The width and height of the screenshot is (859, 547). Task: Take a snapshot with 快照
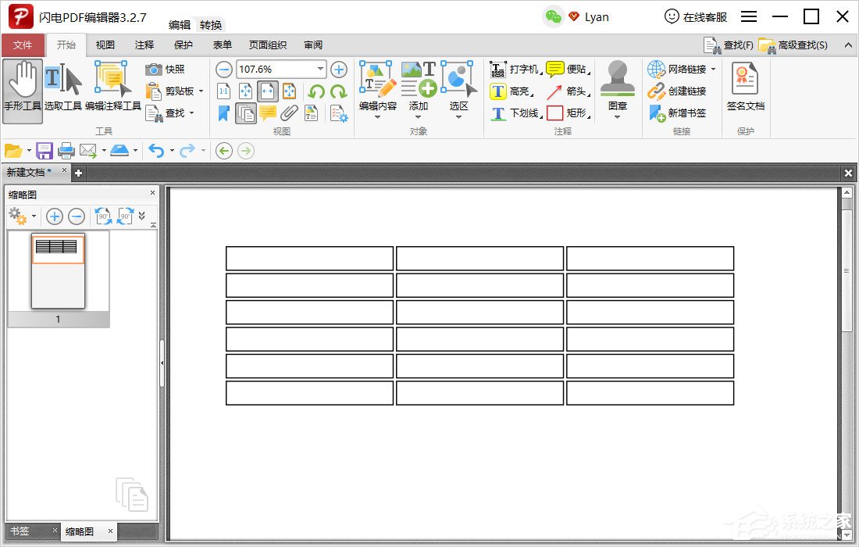point(166,69)
